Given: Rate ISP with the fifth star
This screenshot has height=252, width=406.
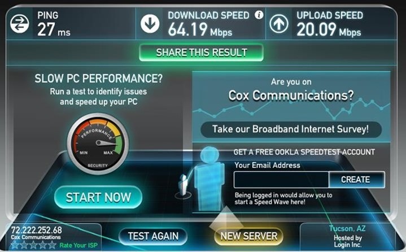Looking at the screenshot, I should [x=52, y=245].
